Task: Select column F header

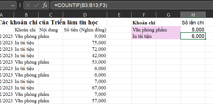Action: [144, 15]
